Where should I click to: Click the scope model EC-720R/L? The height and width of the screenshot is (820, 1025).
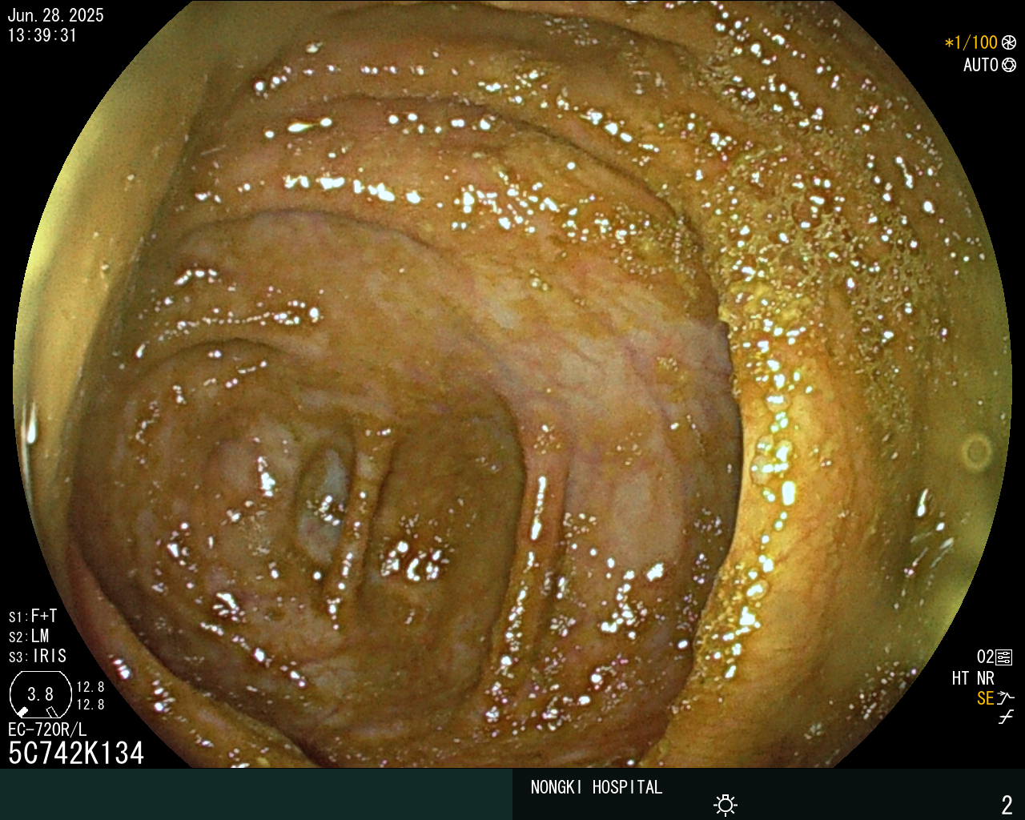(47, 730)
